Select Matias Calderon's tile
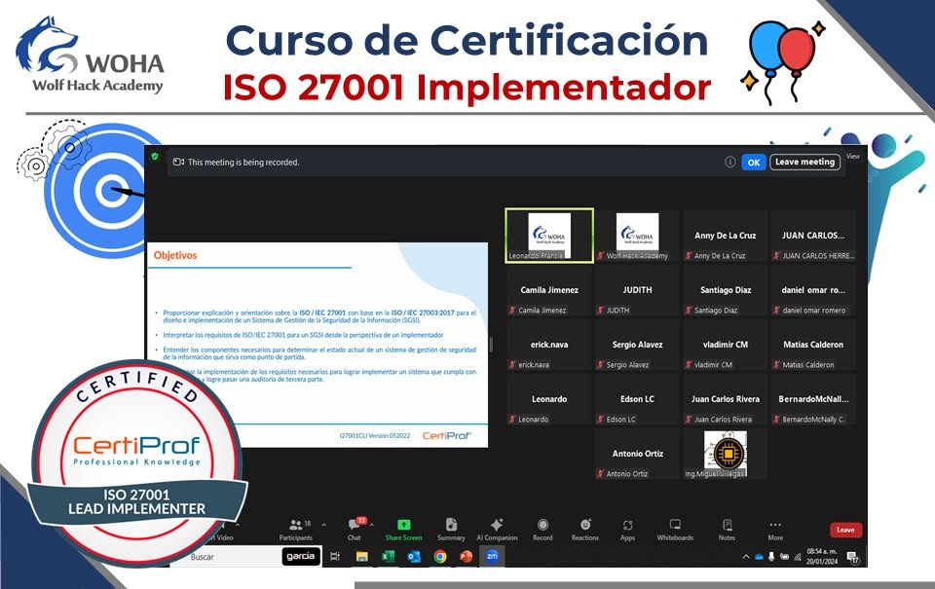The image size is (935, 589). 812,346
